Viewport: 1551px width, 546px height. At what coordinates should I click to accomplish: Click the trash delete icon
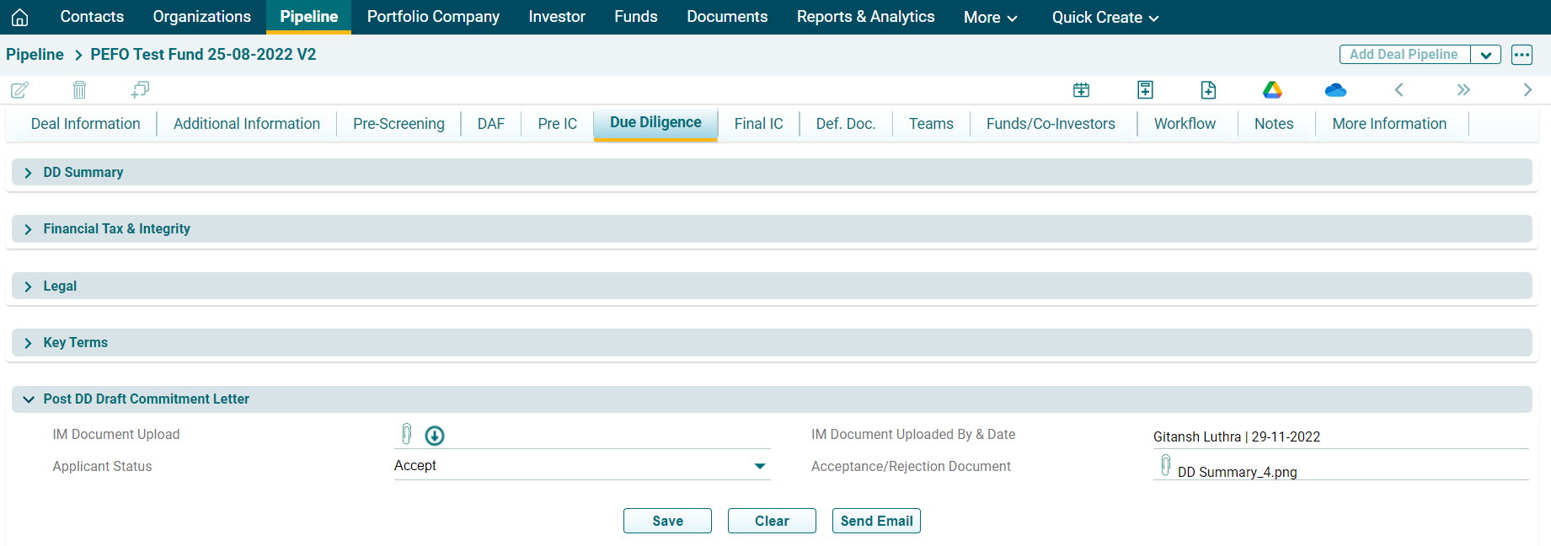tap(79, 89)
